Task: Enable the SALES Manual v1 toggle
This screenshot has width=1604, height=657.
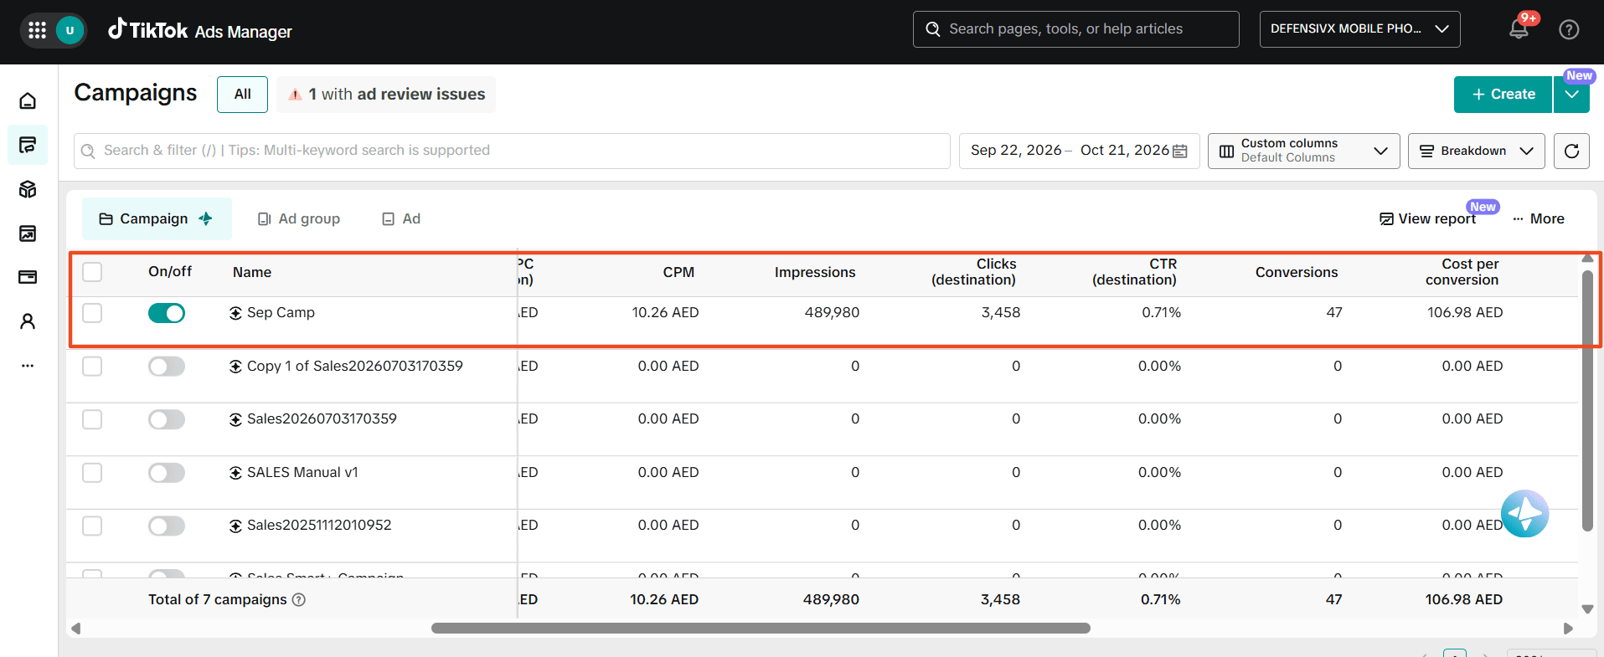Action: pos(167,473)
